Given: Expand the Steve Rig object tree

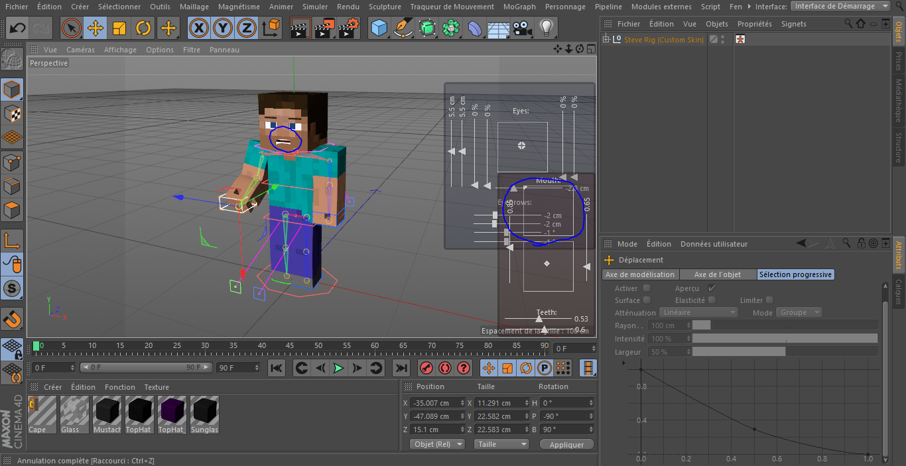Looking at the screenshot, I should (606, 39).
